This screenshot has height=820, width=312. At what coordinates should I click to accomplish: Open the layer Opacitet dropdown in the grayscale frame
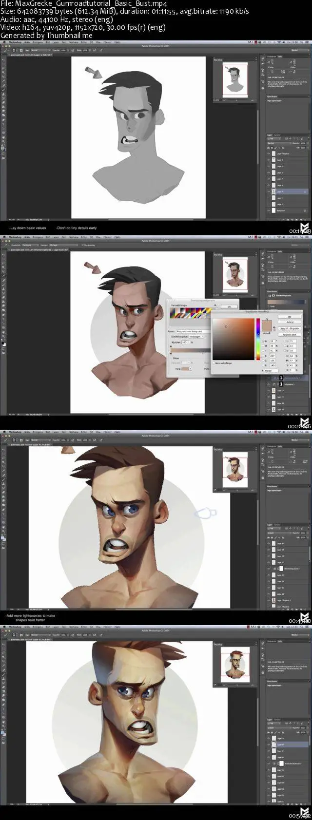308,143
